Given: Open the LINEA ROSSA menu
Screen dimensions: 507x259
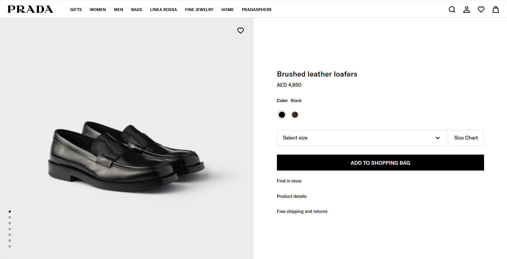Looking at the screenshot, I should click(x=163, y=10).
